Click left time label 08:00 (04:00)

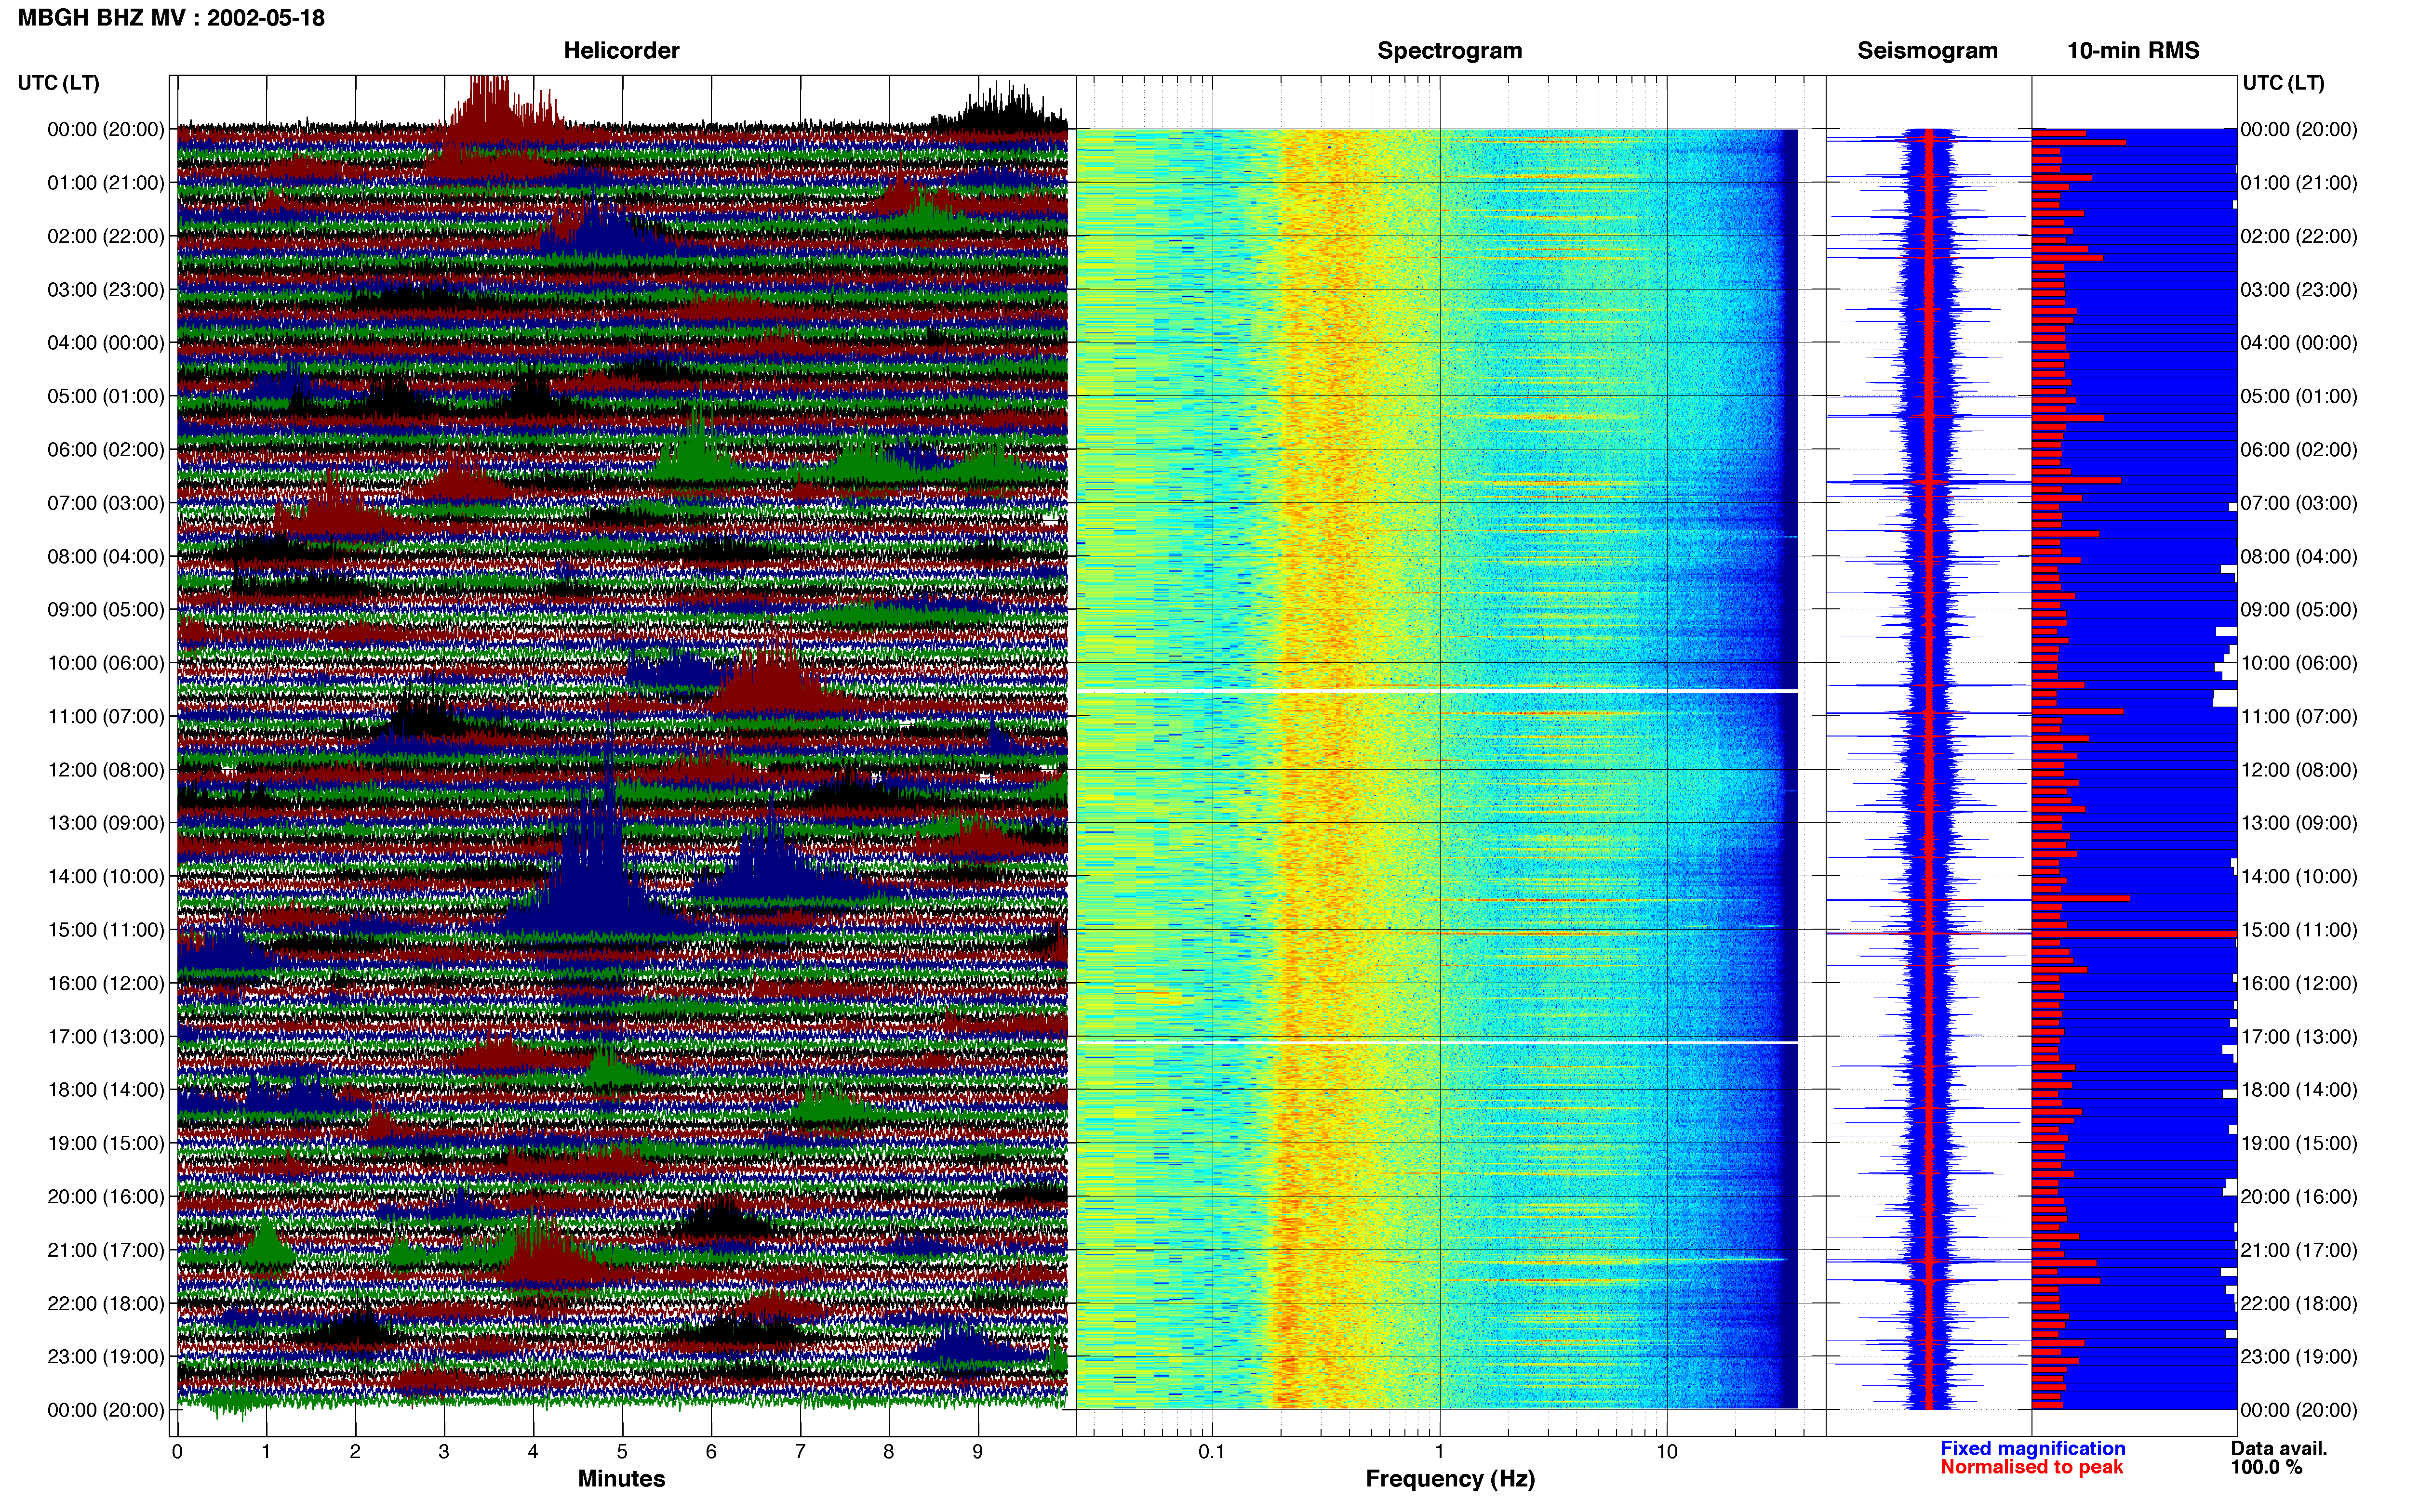tap(106, 556)
